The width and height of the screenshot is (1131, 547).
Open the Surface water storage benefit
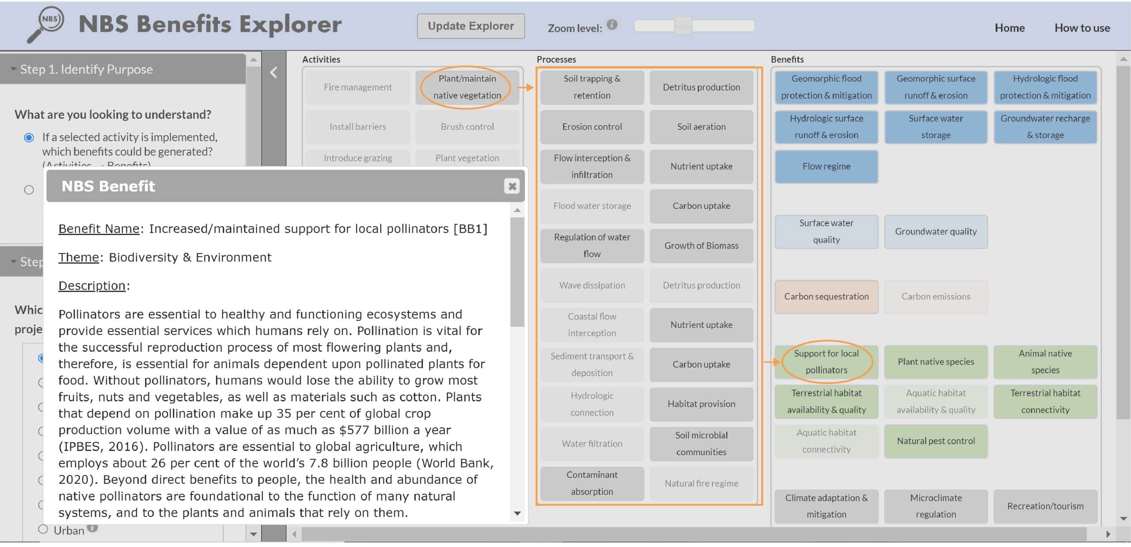click(936, 127)
